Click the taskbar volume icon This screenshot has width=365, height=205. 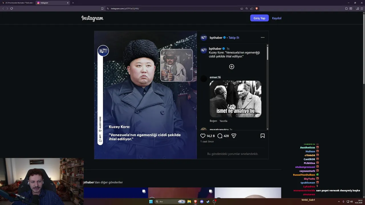point(352,202)
